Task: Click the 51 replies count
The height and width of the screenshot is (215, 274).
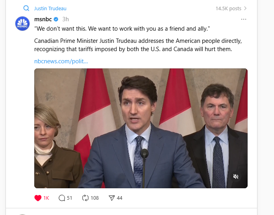Action: [70, 198]
